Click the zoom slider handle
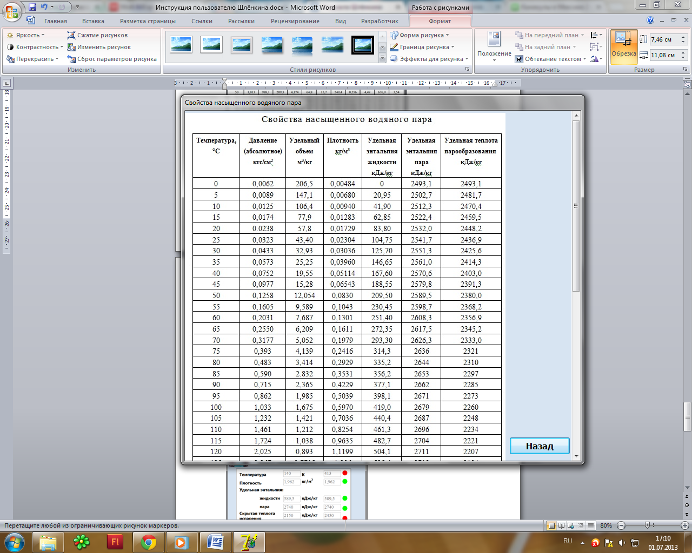 [647, 525]
